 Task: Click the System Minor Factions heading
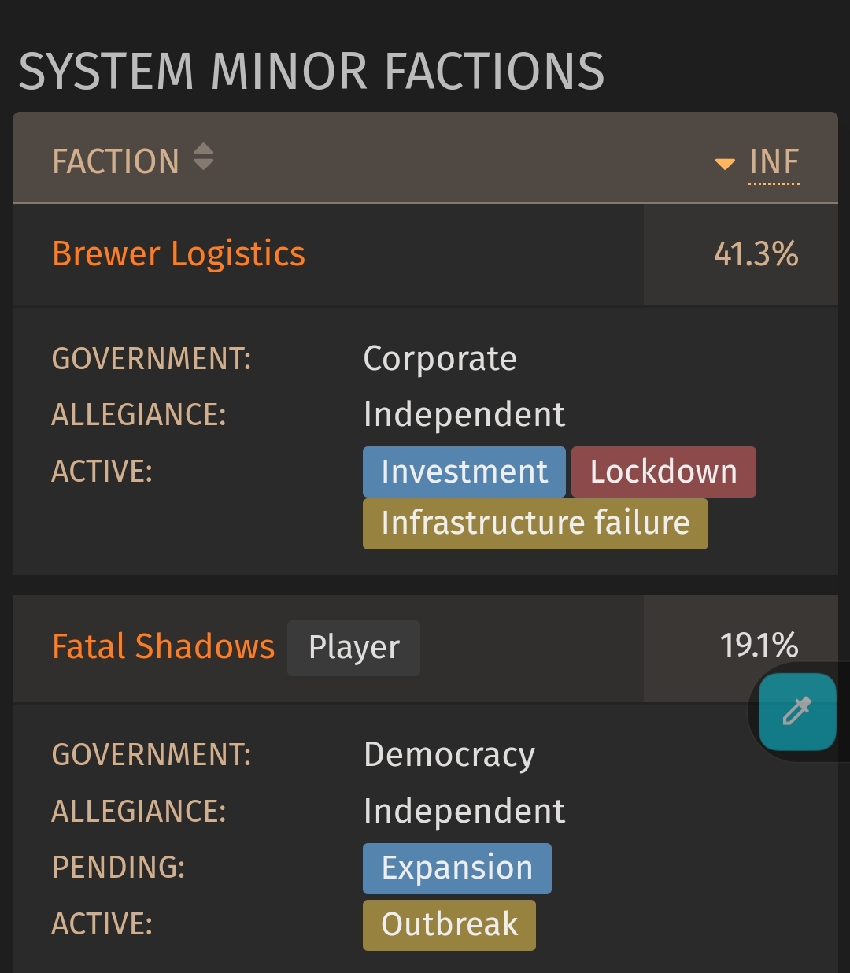click(x=312, y=71)
